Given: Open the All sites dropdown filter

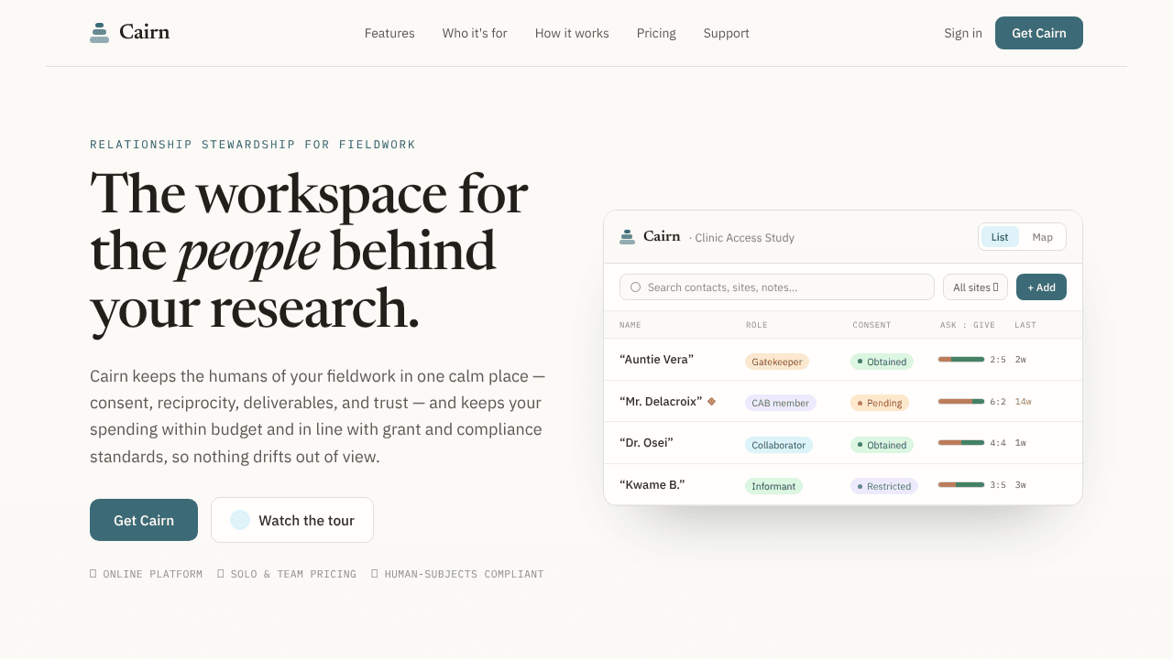Looking at the screenshot, I should (x=975, y=287).
